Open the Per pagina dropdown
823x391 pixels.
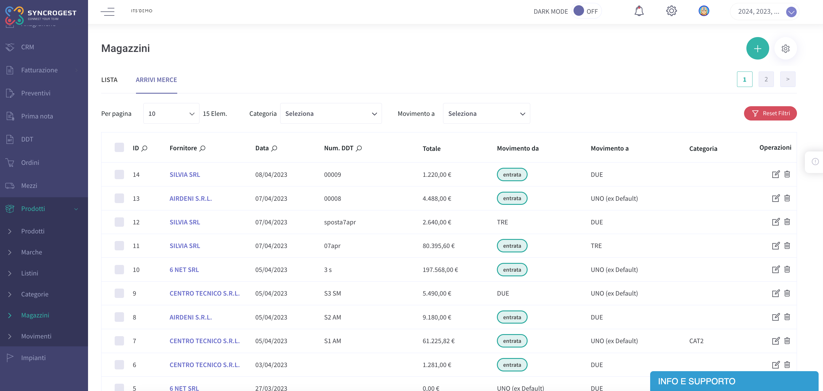pyautogui.click(x=171, y=114)
